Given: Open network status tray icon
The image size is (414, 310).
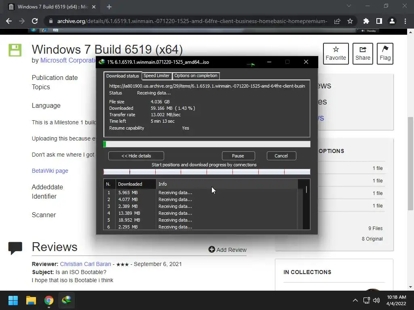Looking at the screenshot, I should pyautogui.click(x=366, y=300).
